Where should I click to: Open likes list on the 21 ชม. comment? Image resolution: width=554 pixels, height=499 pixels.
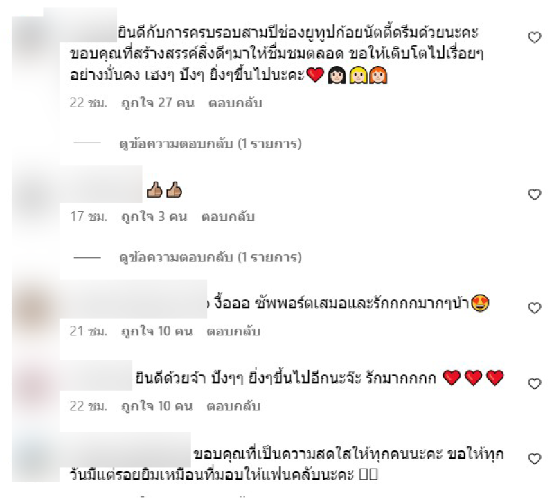click(157, 331)
